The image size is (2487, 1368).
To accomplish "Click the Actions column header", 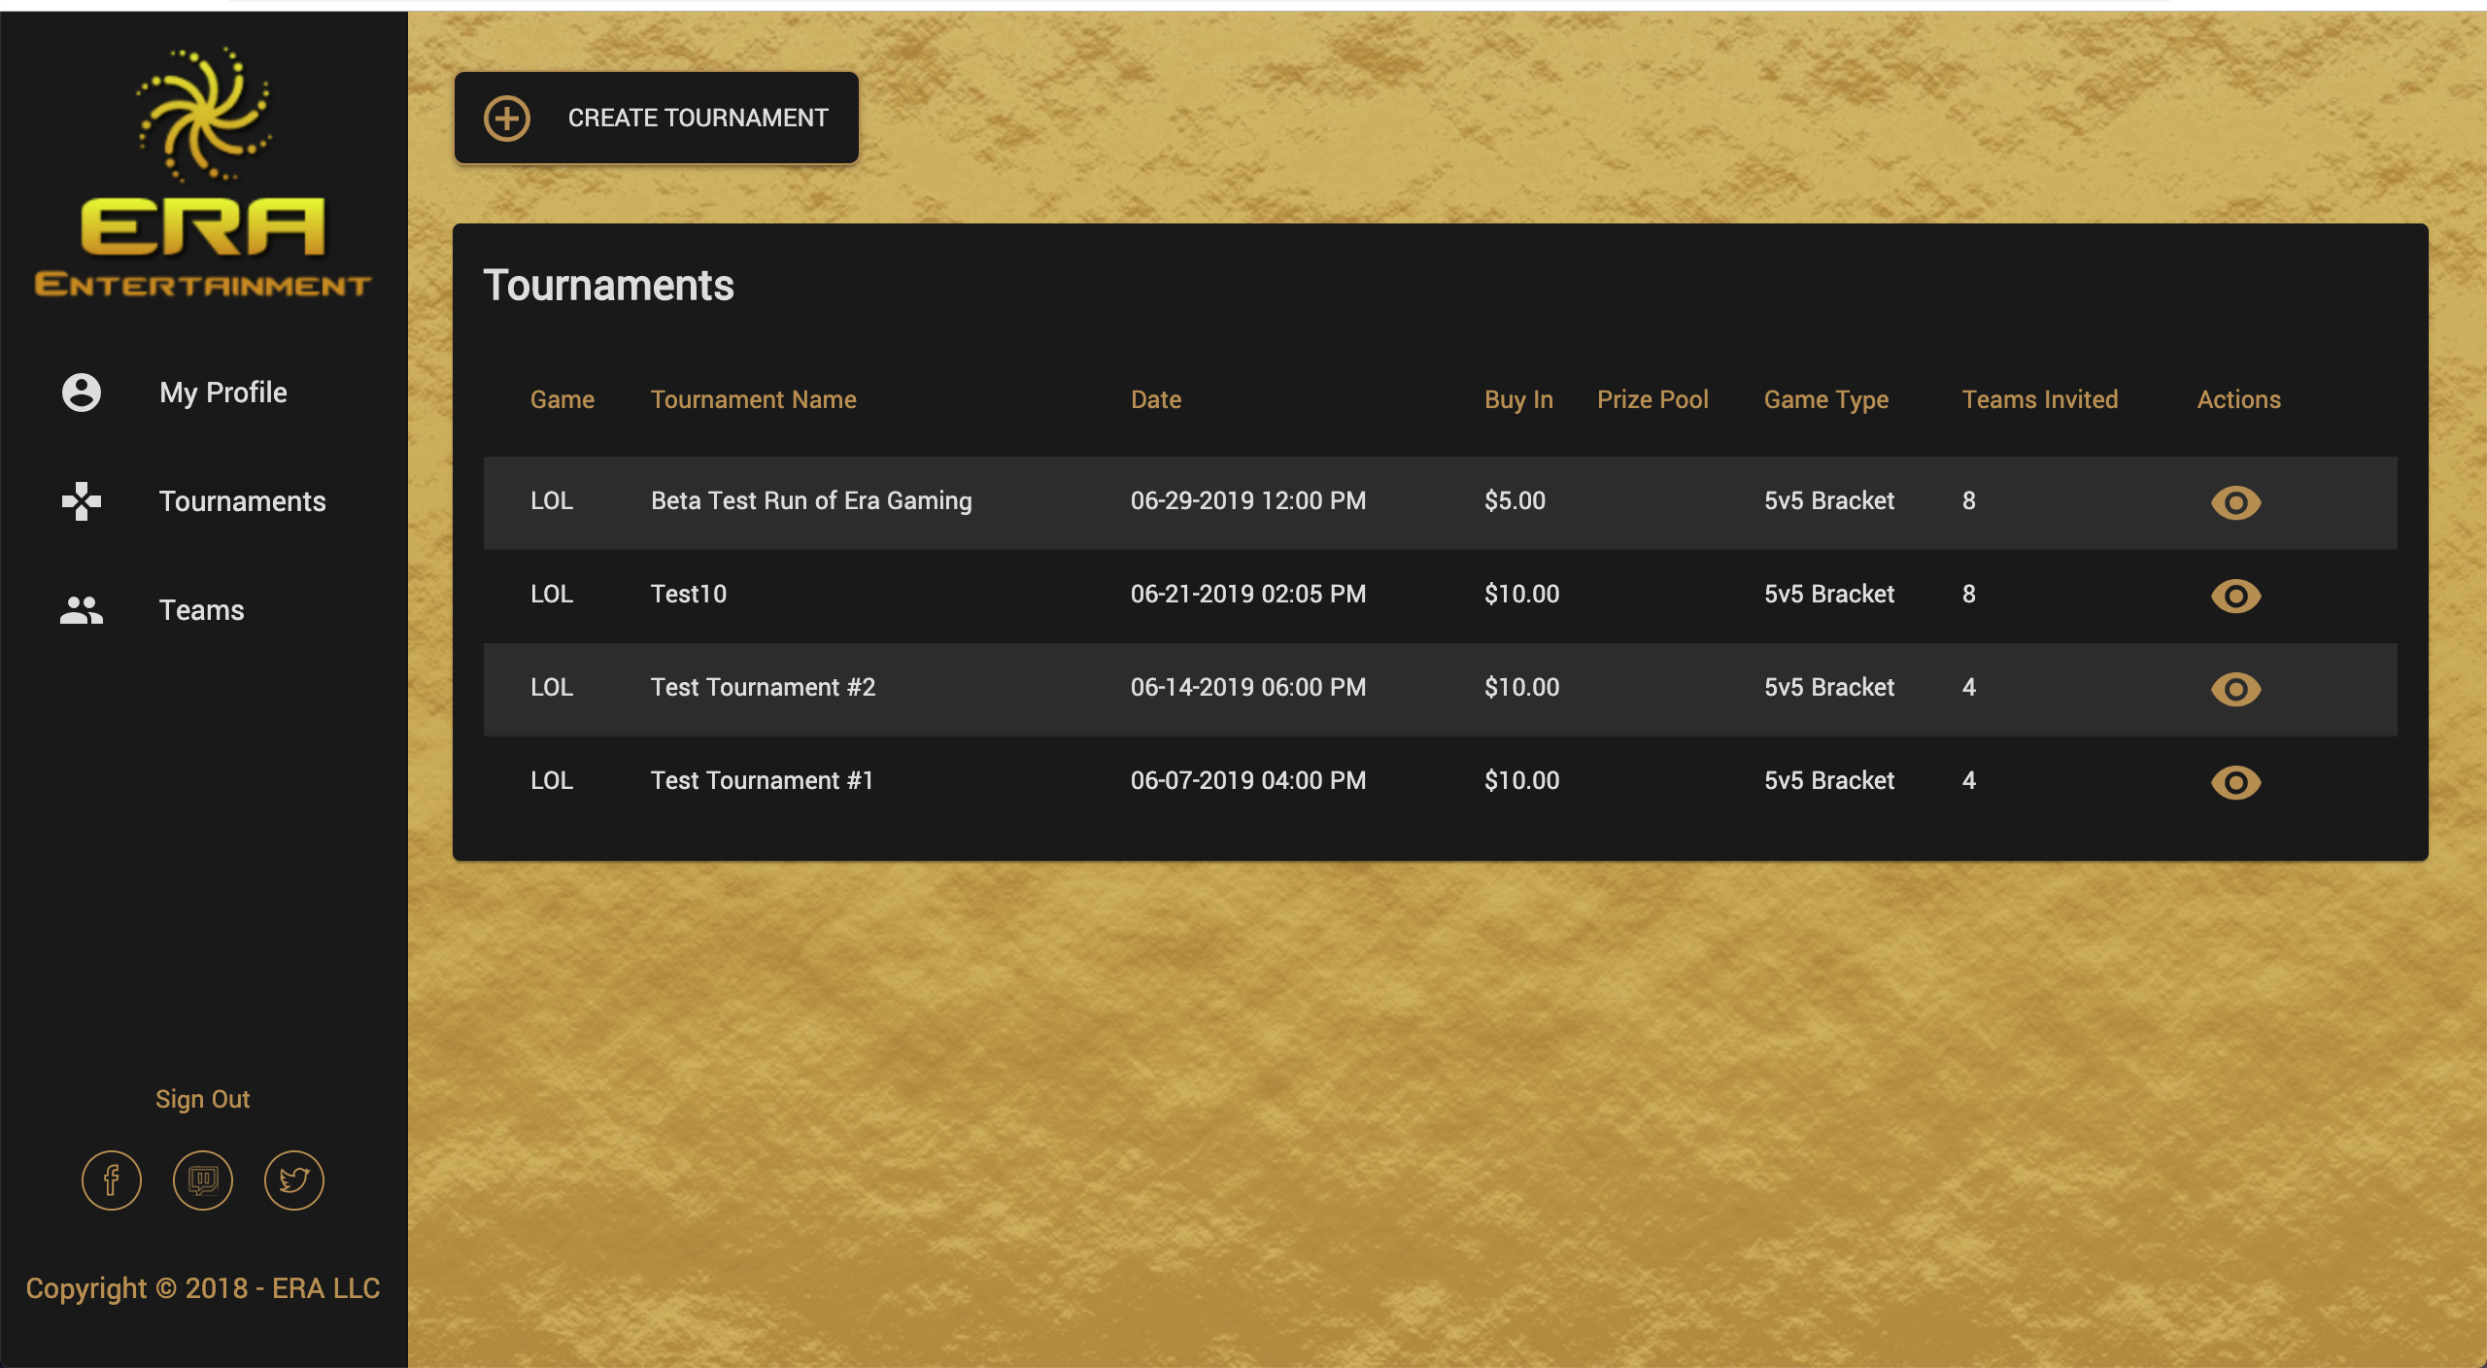I will [x=2239, y=399].
